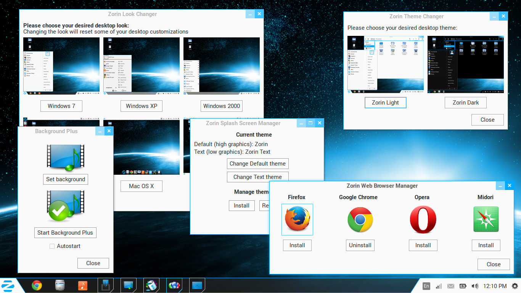This screenshot has height=293, width=521.
Task: Open the file manager taskbar icon
Action: [x=60, y=285]
